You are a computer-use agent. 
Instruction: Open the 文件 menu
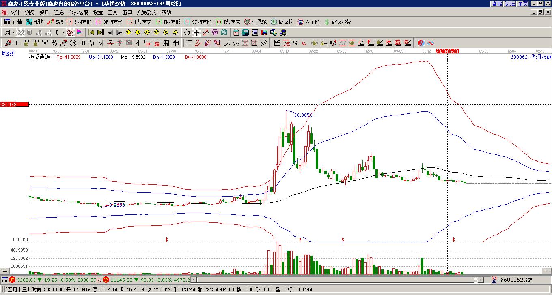tap(15, 12)
